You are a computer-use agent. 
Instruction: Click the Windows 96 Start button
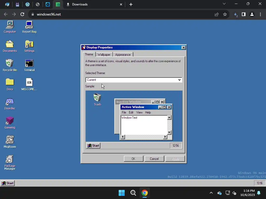[8, 183]
